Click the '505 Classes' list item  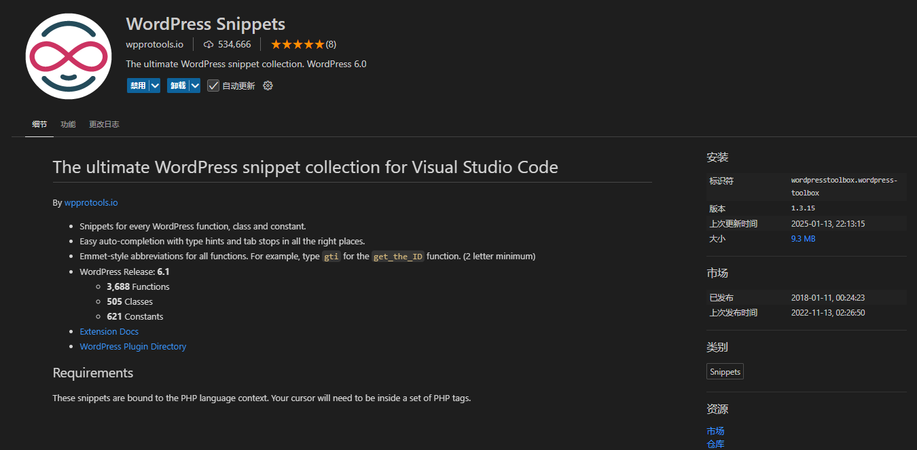pyautogui.click(x=130, y=301)
